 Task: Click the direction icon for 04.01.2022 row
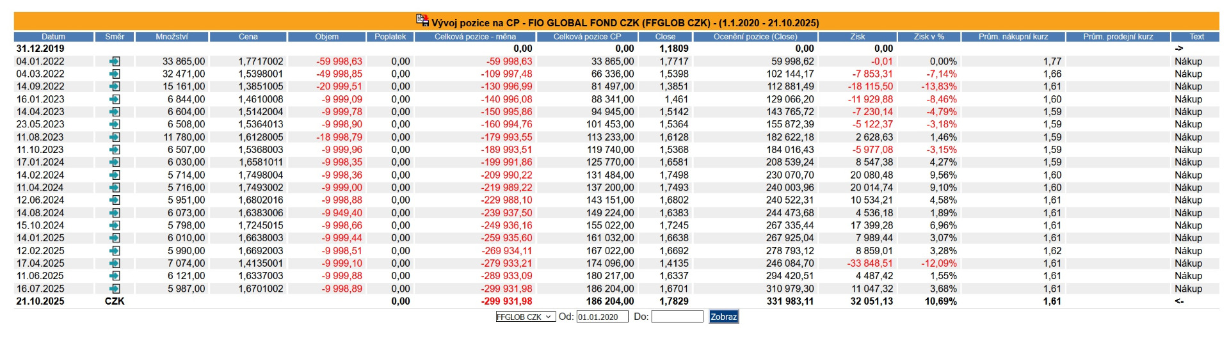(115, 61)
